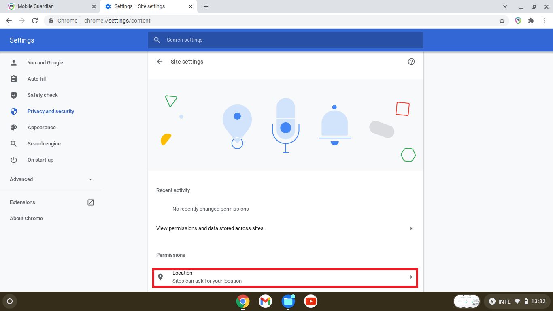Click the person icon for You and Google

point(14,63)
